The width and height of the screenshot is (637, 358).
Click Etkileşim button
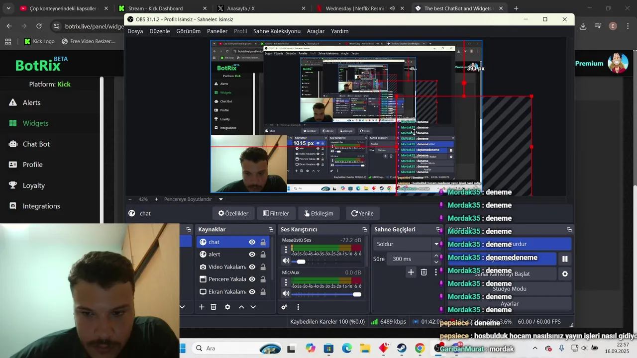pos(318,213)
